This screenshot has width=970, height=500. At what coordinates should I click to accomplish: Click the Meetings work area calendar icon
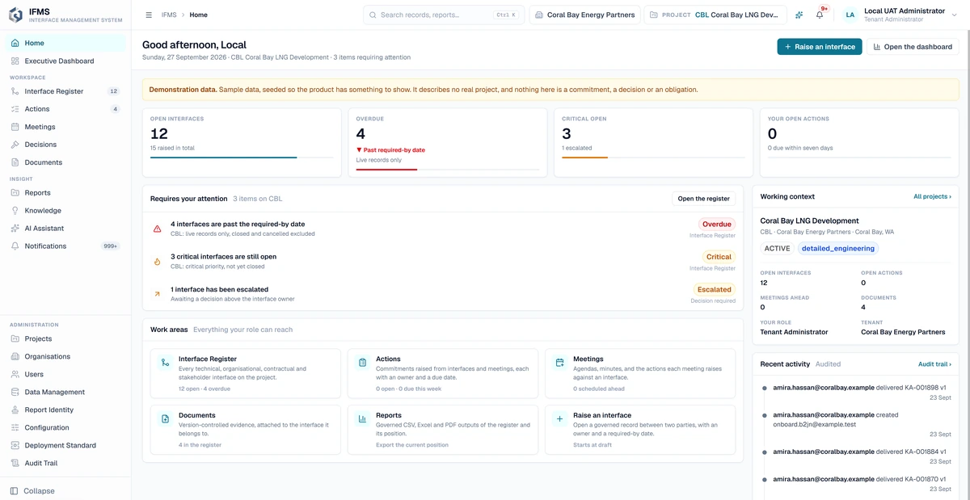click(x=559, y=363)
